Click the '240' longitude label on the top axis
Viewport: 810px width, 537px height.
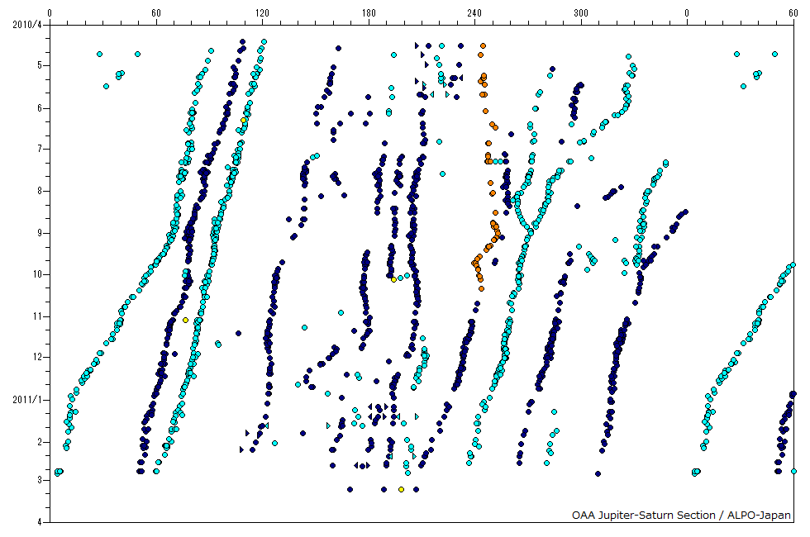(474, 13)
